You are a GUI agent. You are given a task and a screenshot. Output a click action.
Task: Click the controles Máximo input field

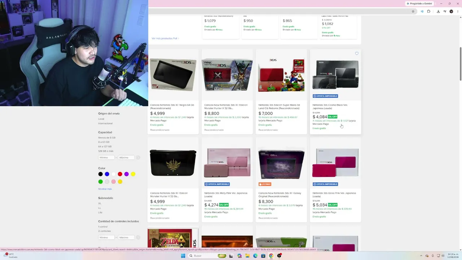coord(126,238)
